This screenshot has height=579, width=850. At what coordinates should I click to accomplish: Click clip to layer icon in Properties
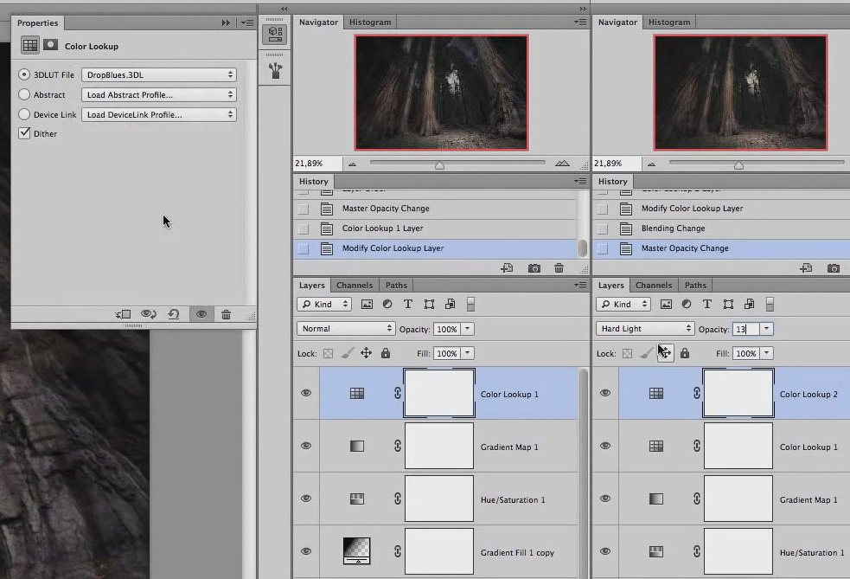pyautogui.click(x=123, y=315)
